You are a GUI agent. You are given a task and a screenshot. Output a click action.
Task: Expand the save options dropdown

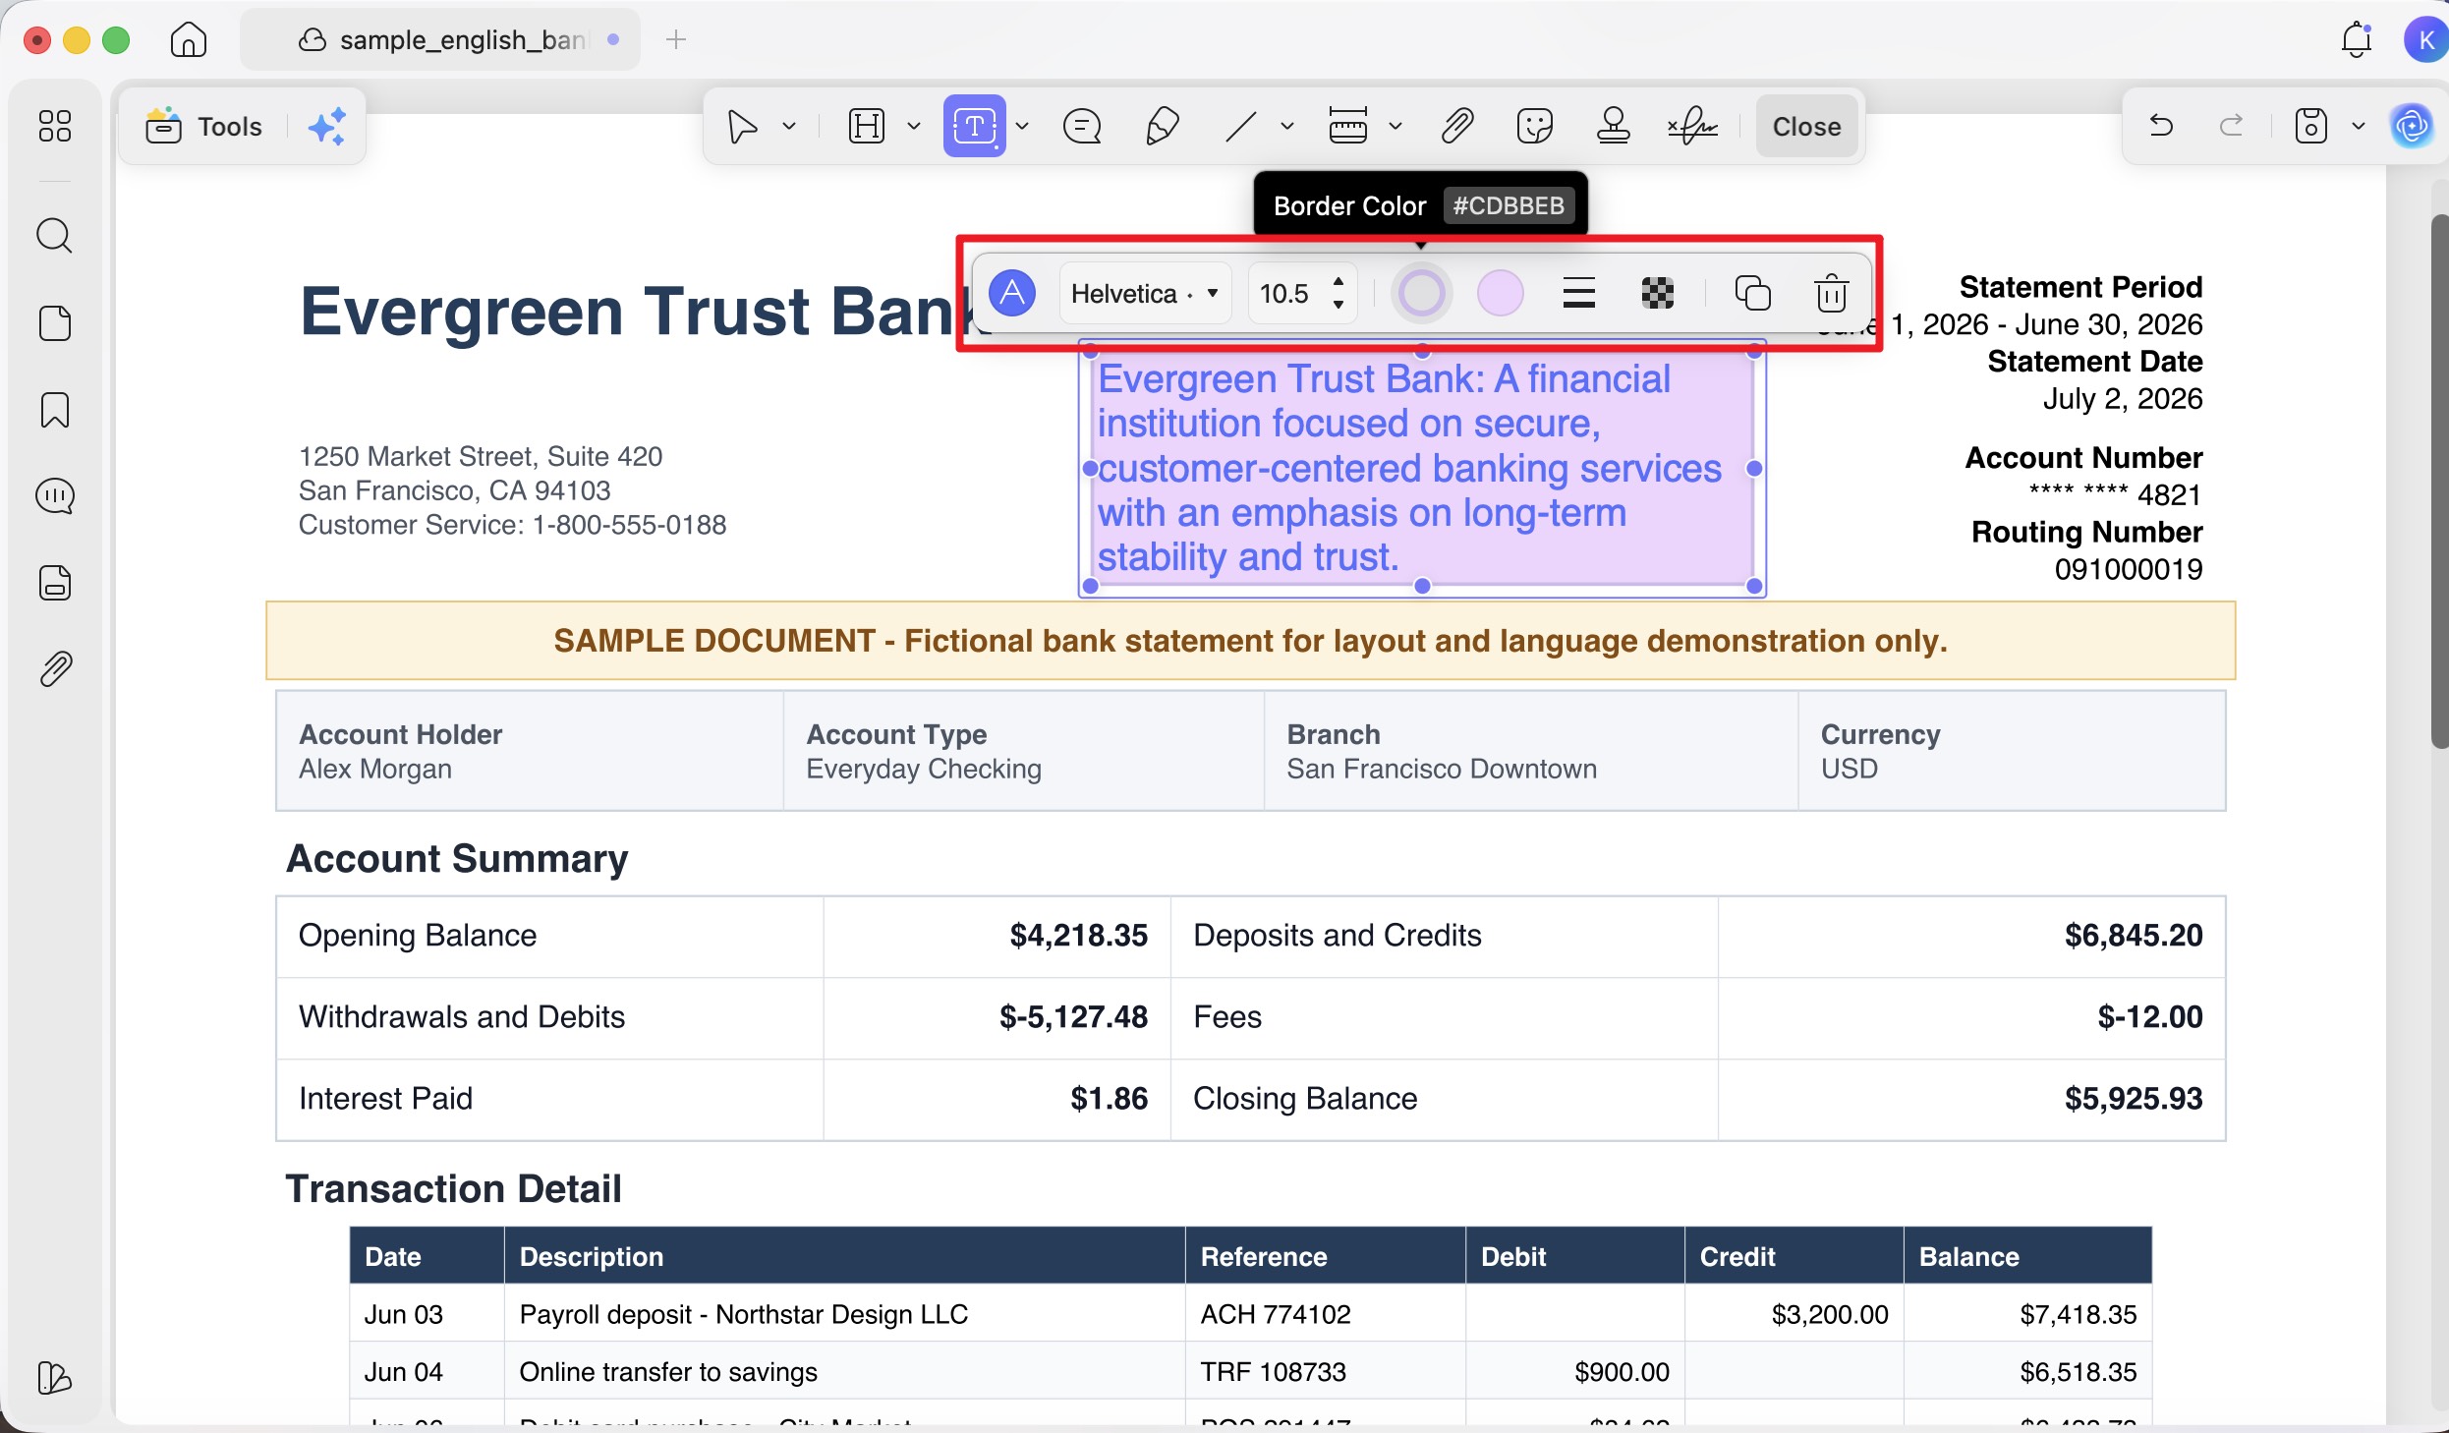(x=2358, y=127)
